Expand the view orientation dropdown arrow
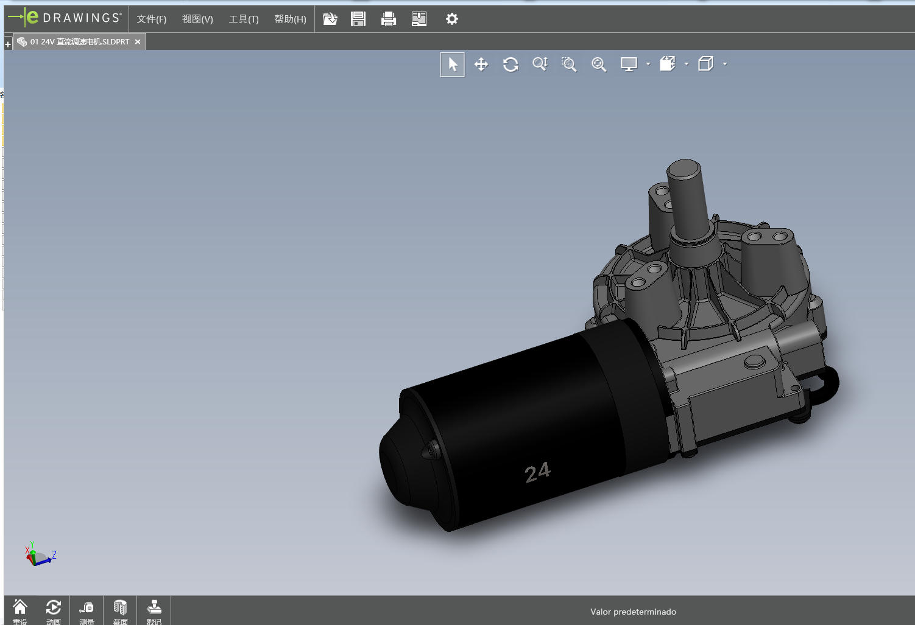Image resolution: width=915 pixels, height=625 pixels. (687, 64)
